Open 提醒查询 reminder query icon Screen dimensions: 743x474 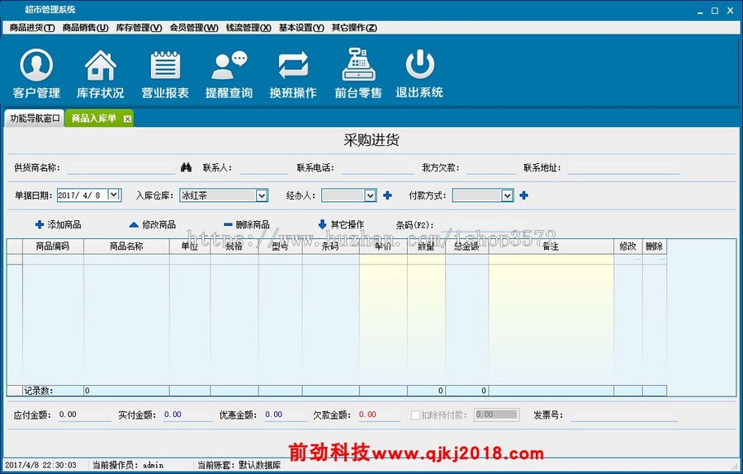229,74
